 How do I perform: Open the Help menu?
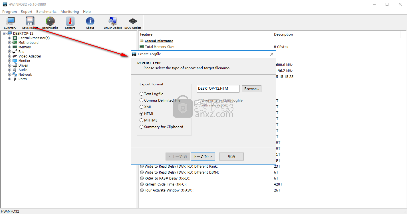(x=87, y=12)
